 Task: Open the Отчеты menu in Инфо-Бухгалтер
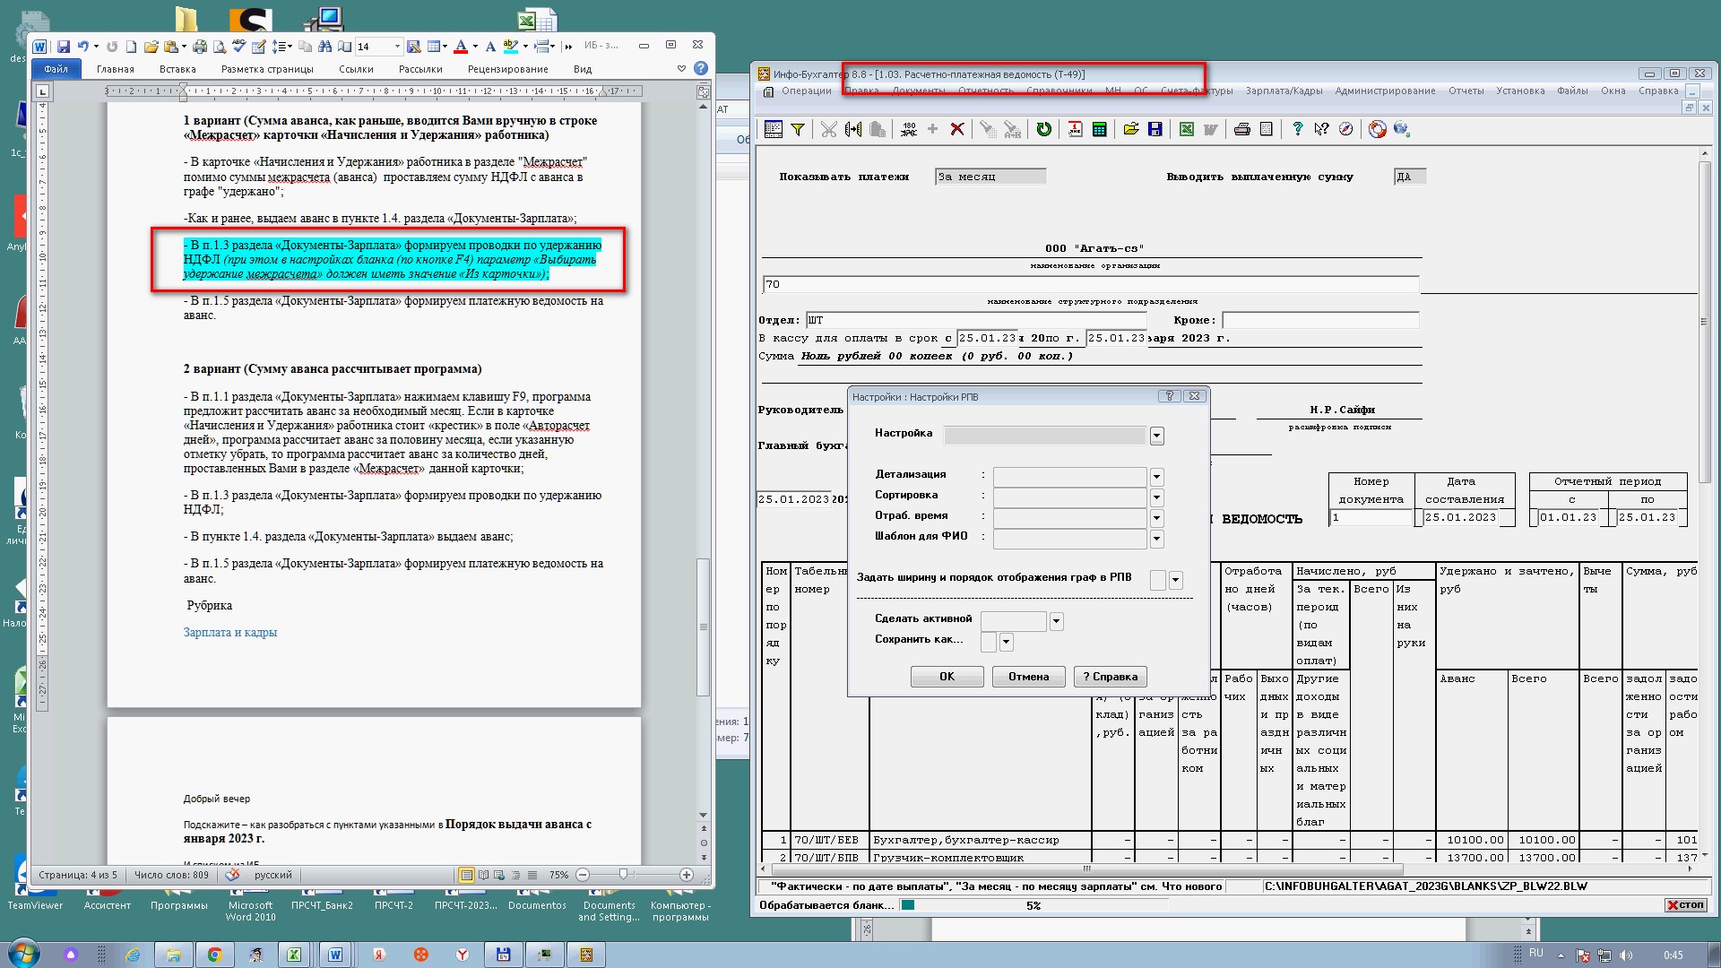point(1466,91)
